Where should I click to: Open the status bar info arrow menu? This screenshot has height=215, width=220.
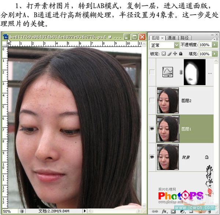click(x=85, y=211)
